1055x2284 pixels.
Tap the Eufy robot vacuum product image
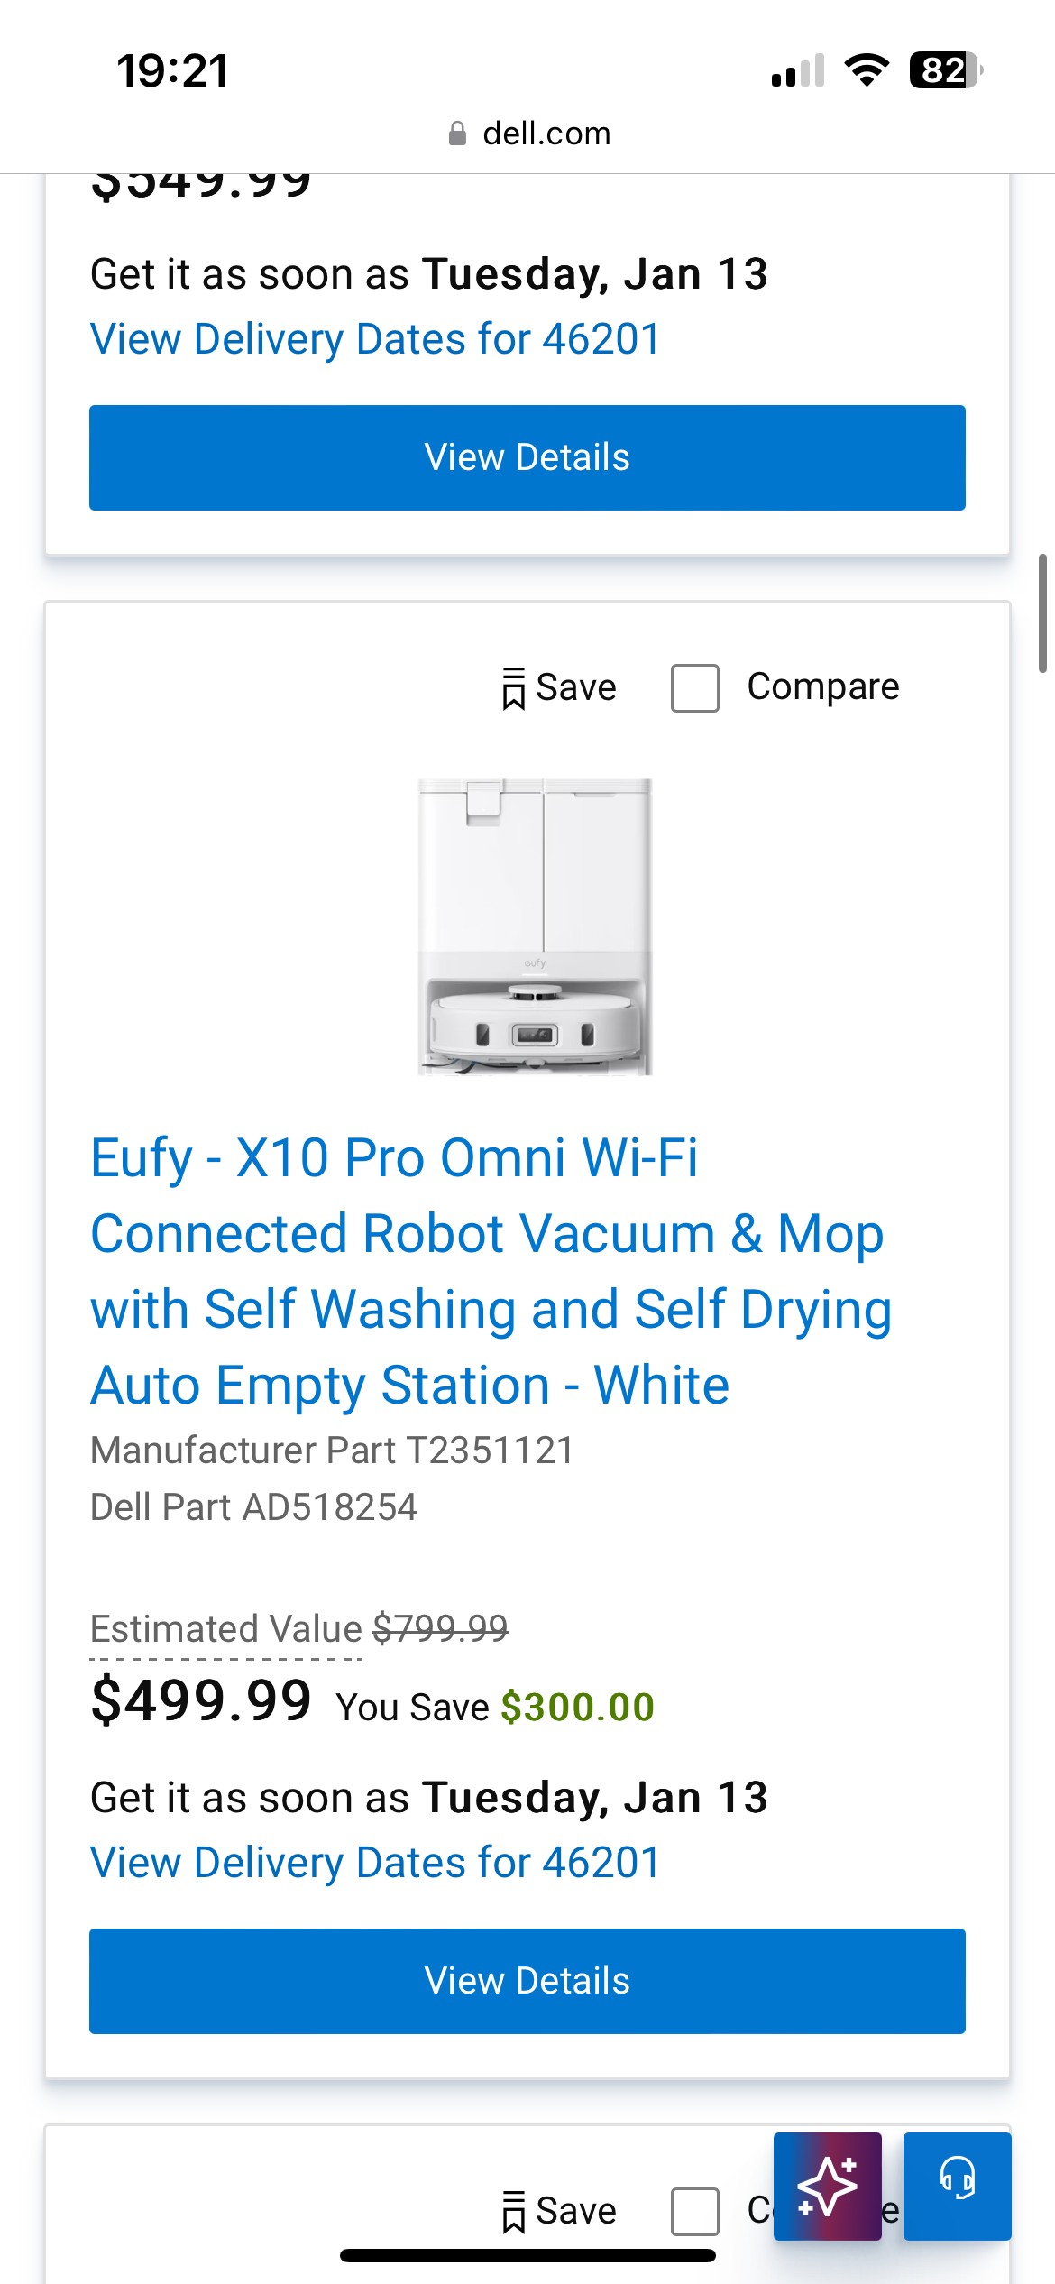coord(535,926)
